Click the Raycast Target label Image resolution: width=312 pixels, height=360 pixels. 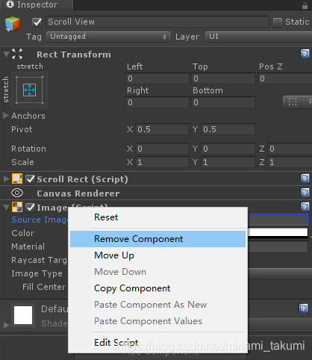(x=40, y=260)
